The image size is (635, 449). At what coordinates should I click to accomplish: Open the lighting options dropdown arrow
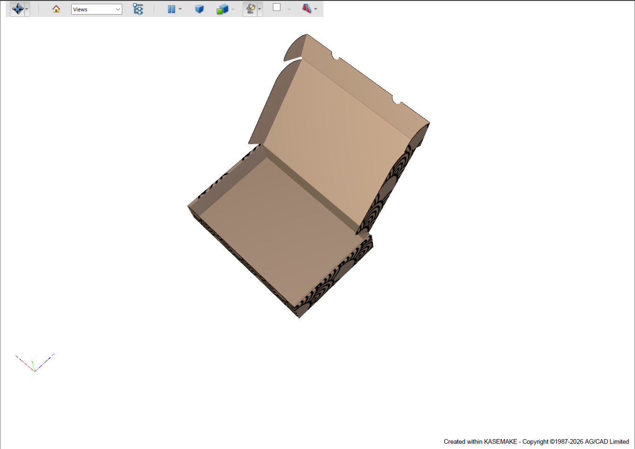click(260, 9)
